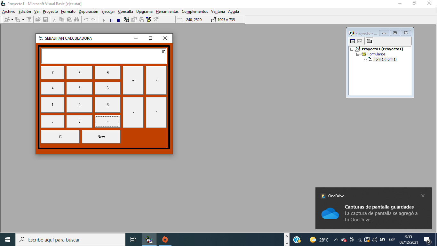The image size is (437, 246).
Task: Click the Save Project diskette icon
Action: 45,20
